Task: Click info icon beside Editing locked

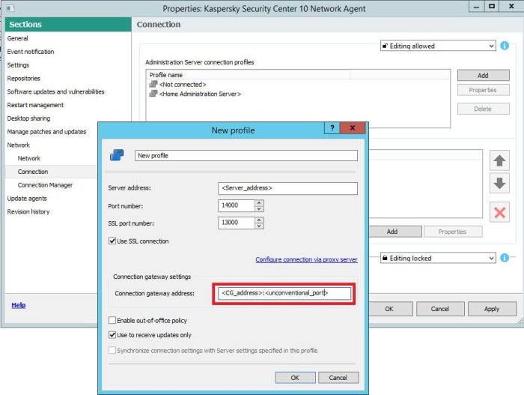Action: click(x=505, y=258)
